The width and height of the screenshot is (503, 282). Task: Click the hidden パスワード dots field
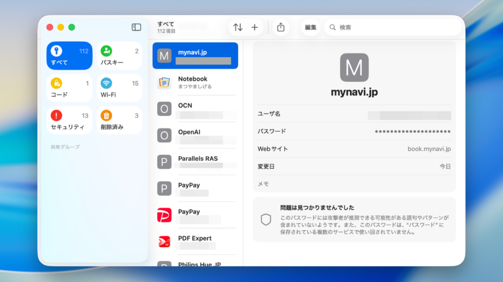click(x=413, y=131)
